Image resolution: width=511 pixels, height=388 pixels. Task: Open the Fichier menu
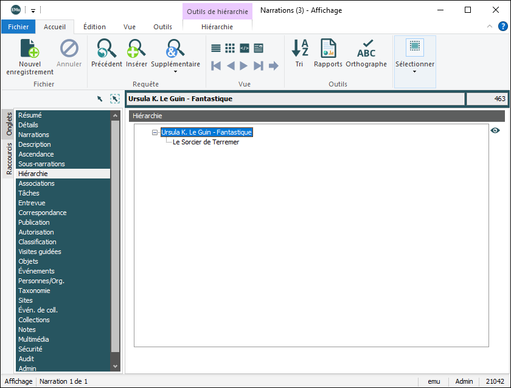pos(18,27)
